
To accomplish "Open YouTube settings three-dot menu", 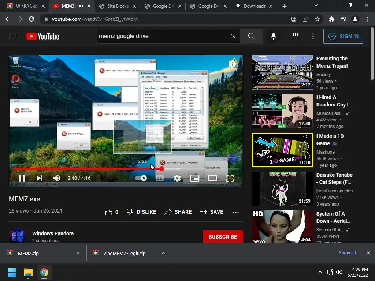I will point(313,36).
